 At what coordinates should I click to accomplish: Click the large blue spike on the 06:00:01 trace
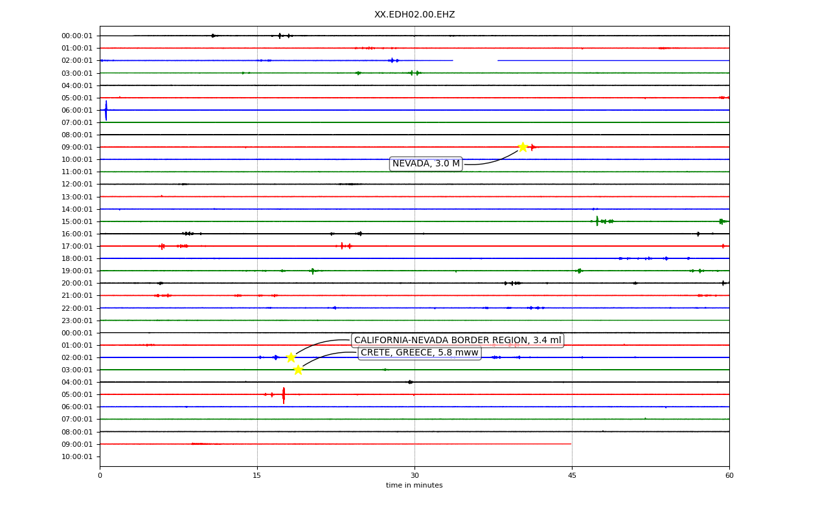(106, 110)
